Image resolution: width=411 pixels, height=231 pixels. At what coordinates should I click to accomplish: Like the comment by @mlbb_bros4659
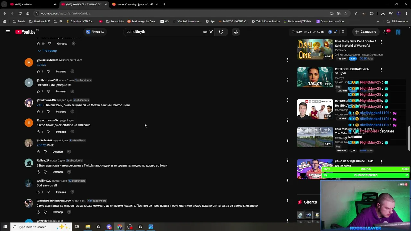[x=38, y=91]
